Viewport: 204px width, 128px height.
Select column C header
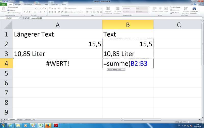coord(179,25)
